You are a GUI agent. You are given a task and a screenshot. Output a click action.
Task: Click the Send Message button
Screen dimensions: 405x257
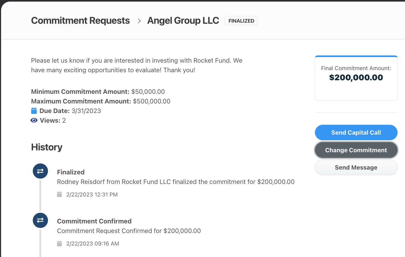pyautogui.click(x=356, y=167)
